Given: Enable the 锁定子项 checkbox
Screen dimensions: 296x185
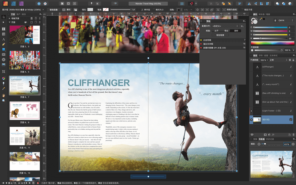Looking at the screenshot, I should [242, 10].
